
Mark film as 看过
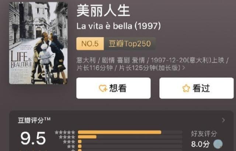tap(197, 88)
